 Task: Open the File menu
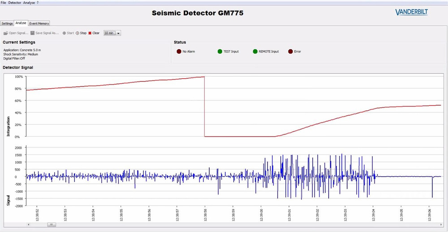click(4, 2)
